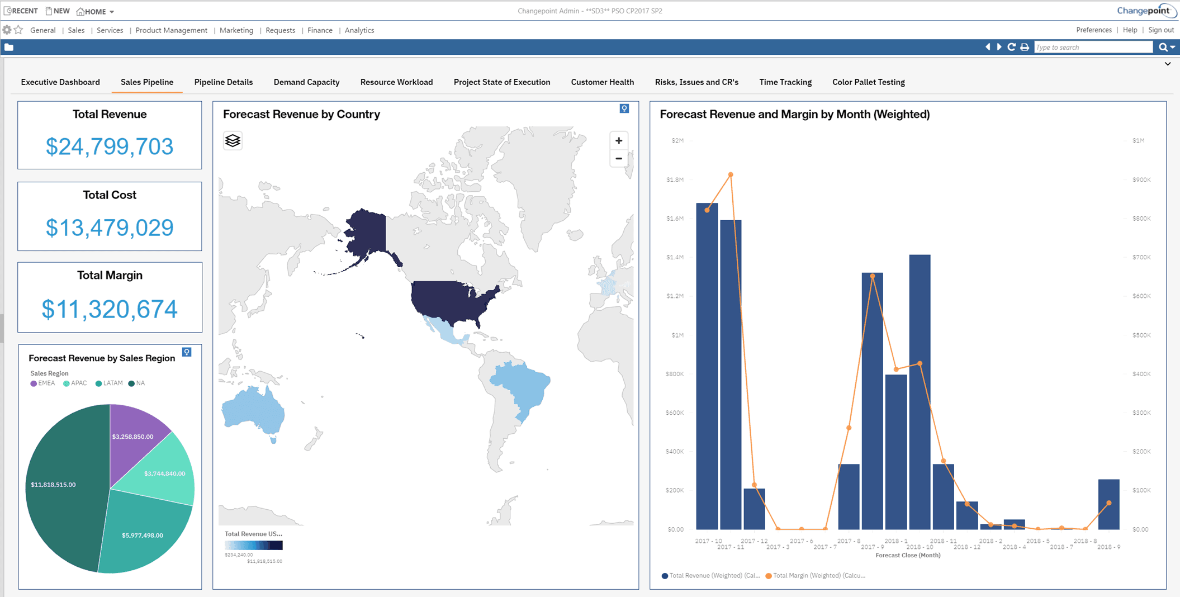This screenshot has height=597, width=1180.
Task: Open the settings gear icon
Action: tap(7, 30)
